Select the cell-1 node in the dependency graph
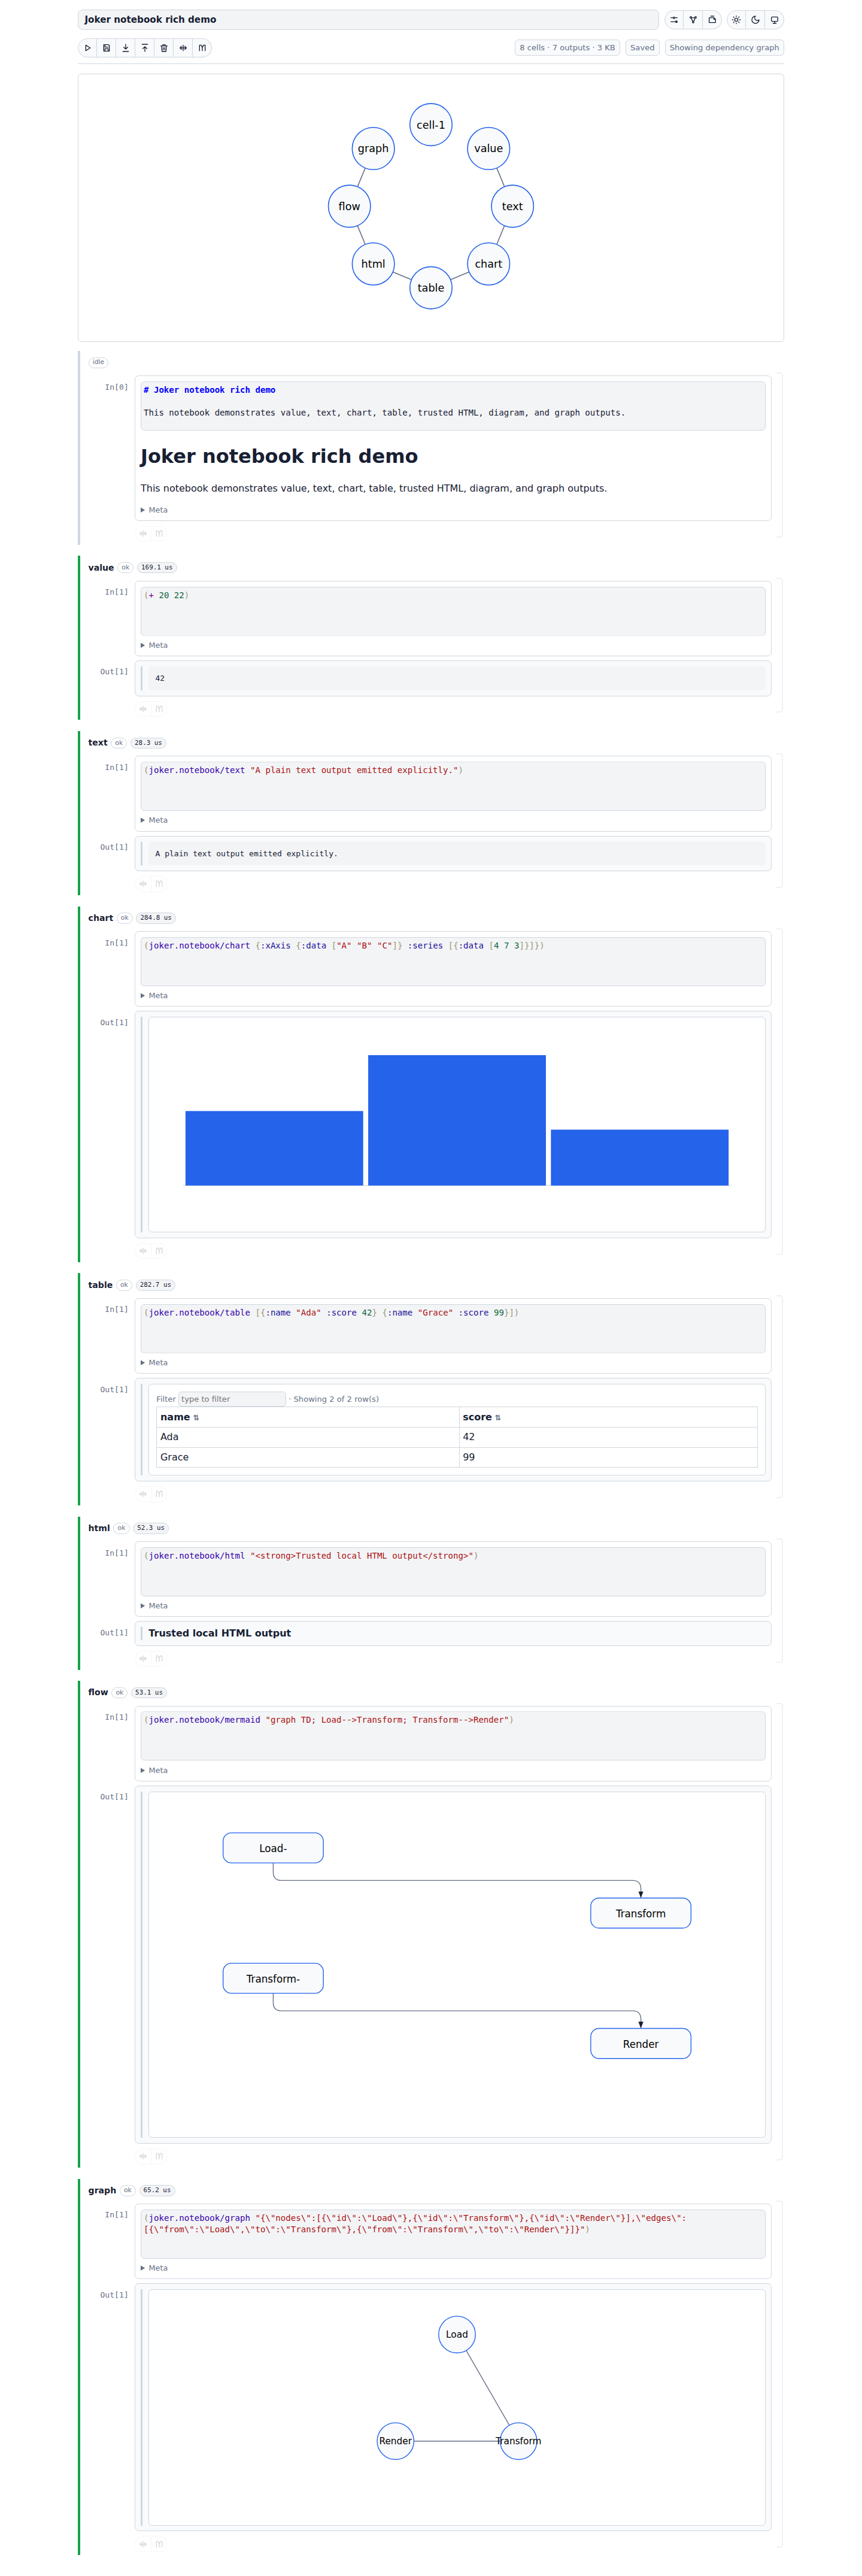 431,125
